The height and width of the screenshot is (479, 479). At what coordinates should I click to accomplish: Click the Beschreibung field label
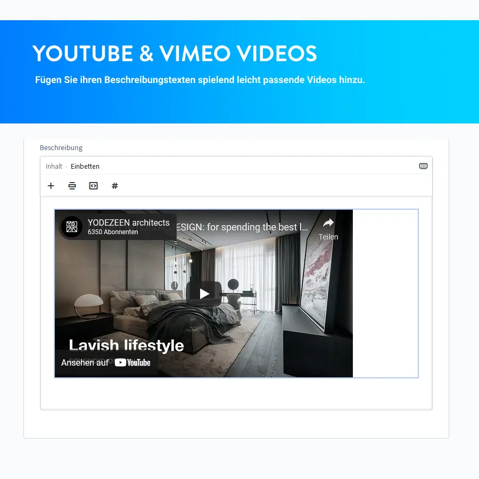pyautogui.click(x=61, y=148)
